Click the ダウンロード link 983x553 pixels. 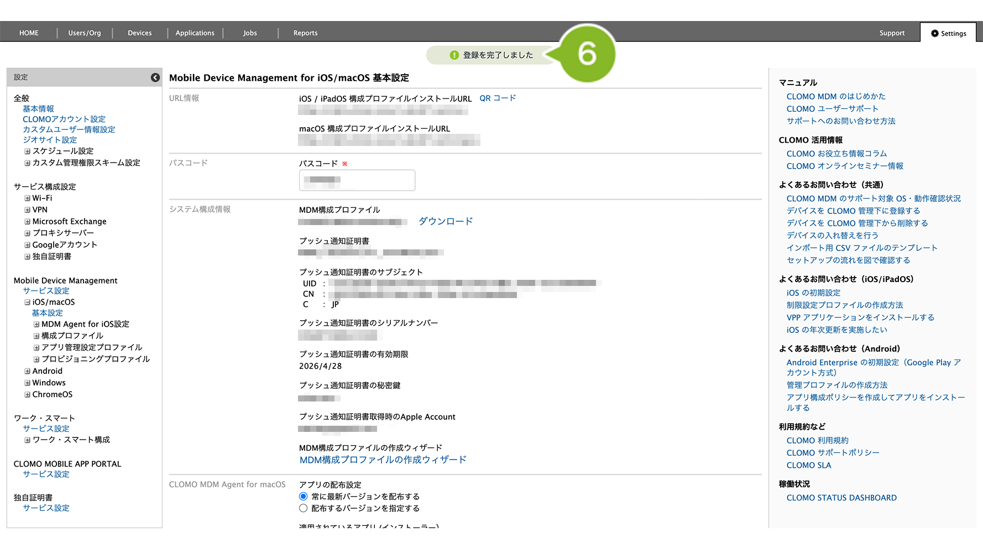tap(445, 221)
